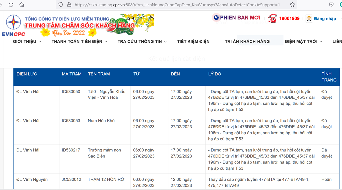Click the Phiên bản mới link

point(240,18)
